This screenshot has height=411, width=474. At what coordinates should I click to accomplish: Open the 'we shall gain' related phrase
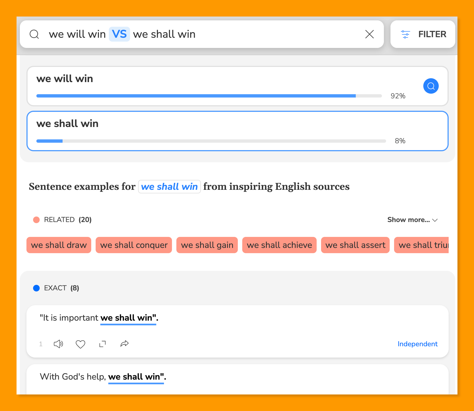[x=207, y=245]
